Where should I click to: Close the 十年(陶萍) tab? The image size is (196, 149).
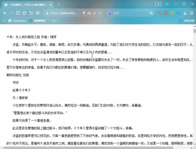(x=50, y=5)
